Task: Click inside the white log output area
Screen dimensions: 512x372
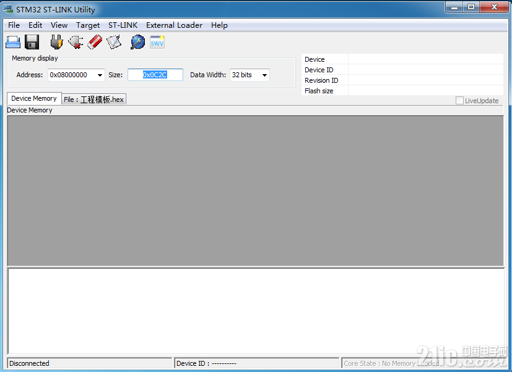Action: click(256, 311)
